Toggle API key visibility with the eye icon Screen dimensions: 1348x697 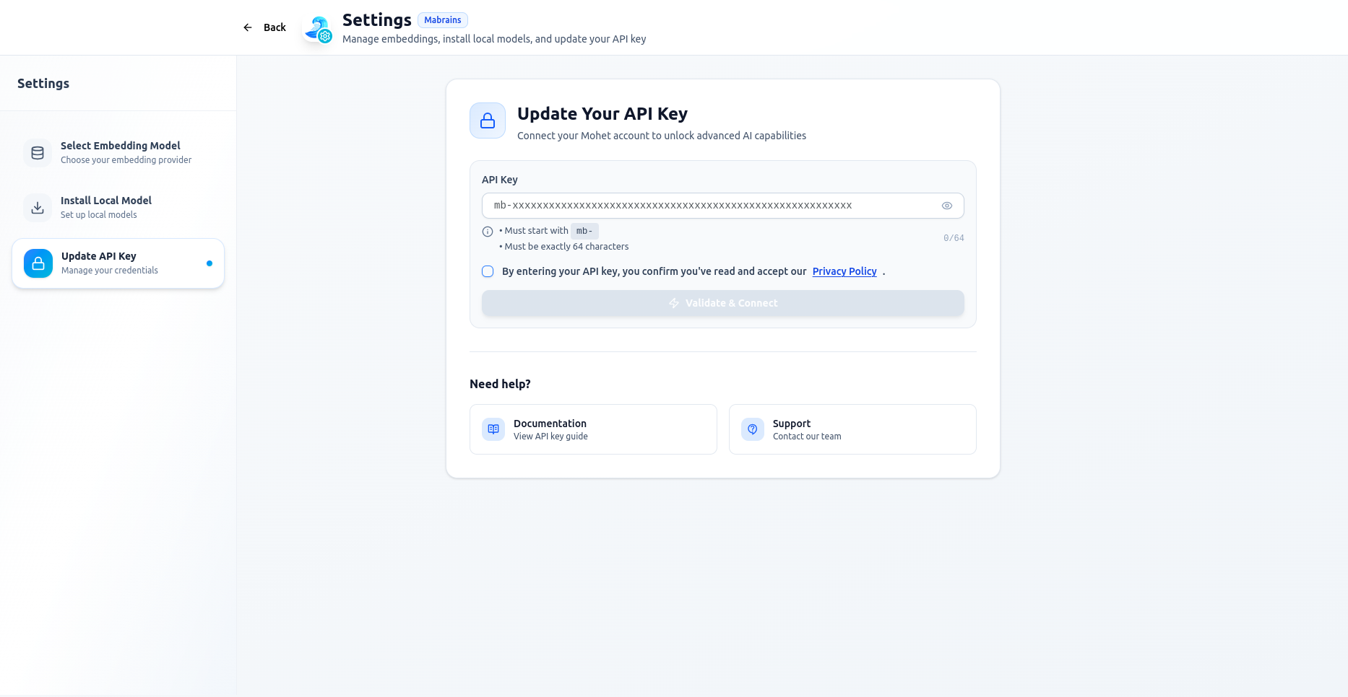click(947, 206)
